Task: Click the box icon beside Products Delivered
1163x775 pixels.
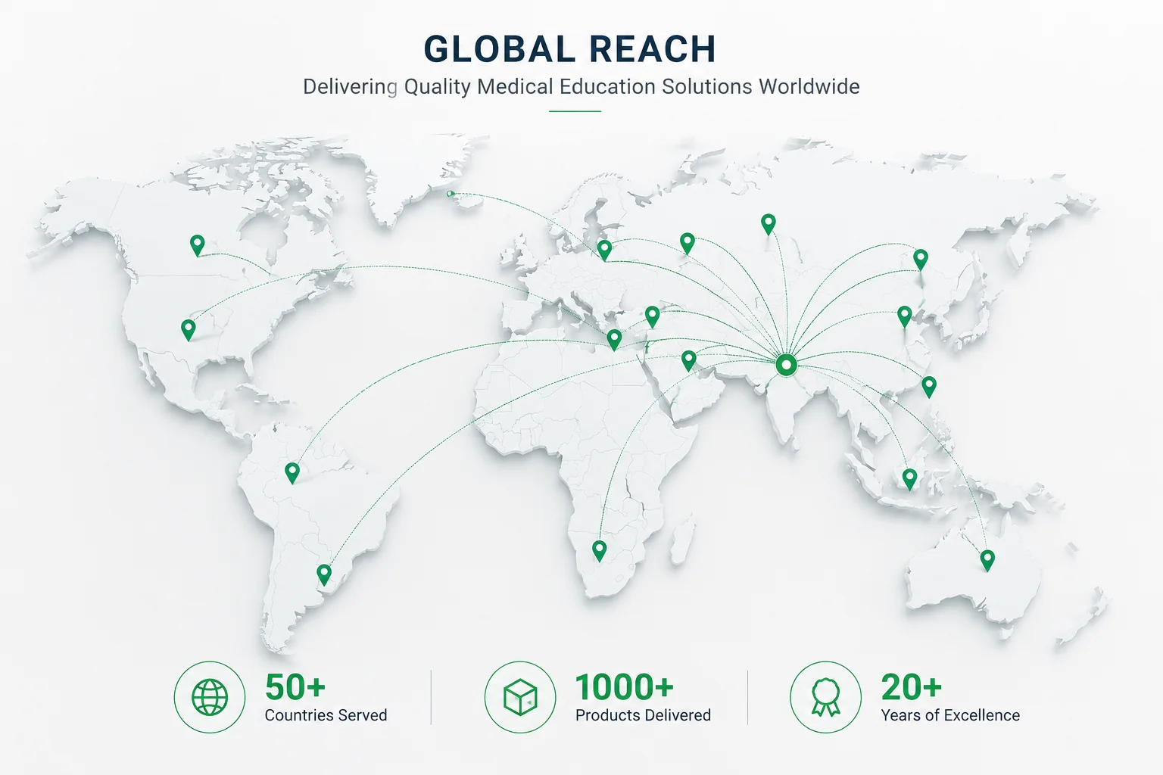Action: coord(520,697)
